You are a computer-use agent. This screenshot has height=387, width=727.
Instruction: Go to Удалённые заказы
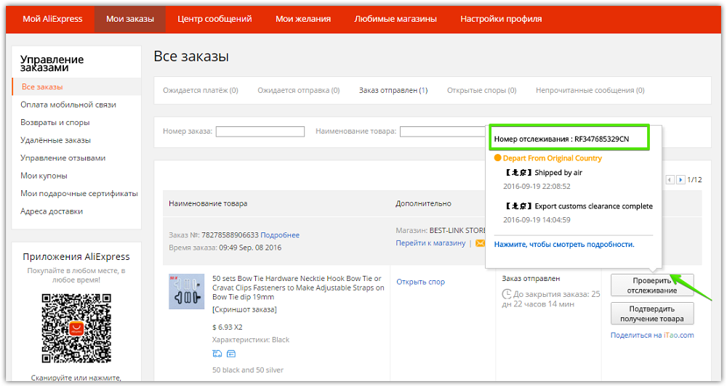pos(56,140)
